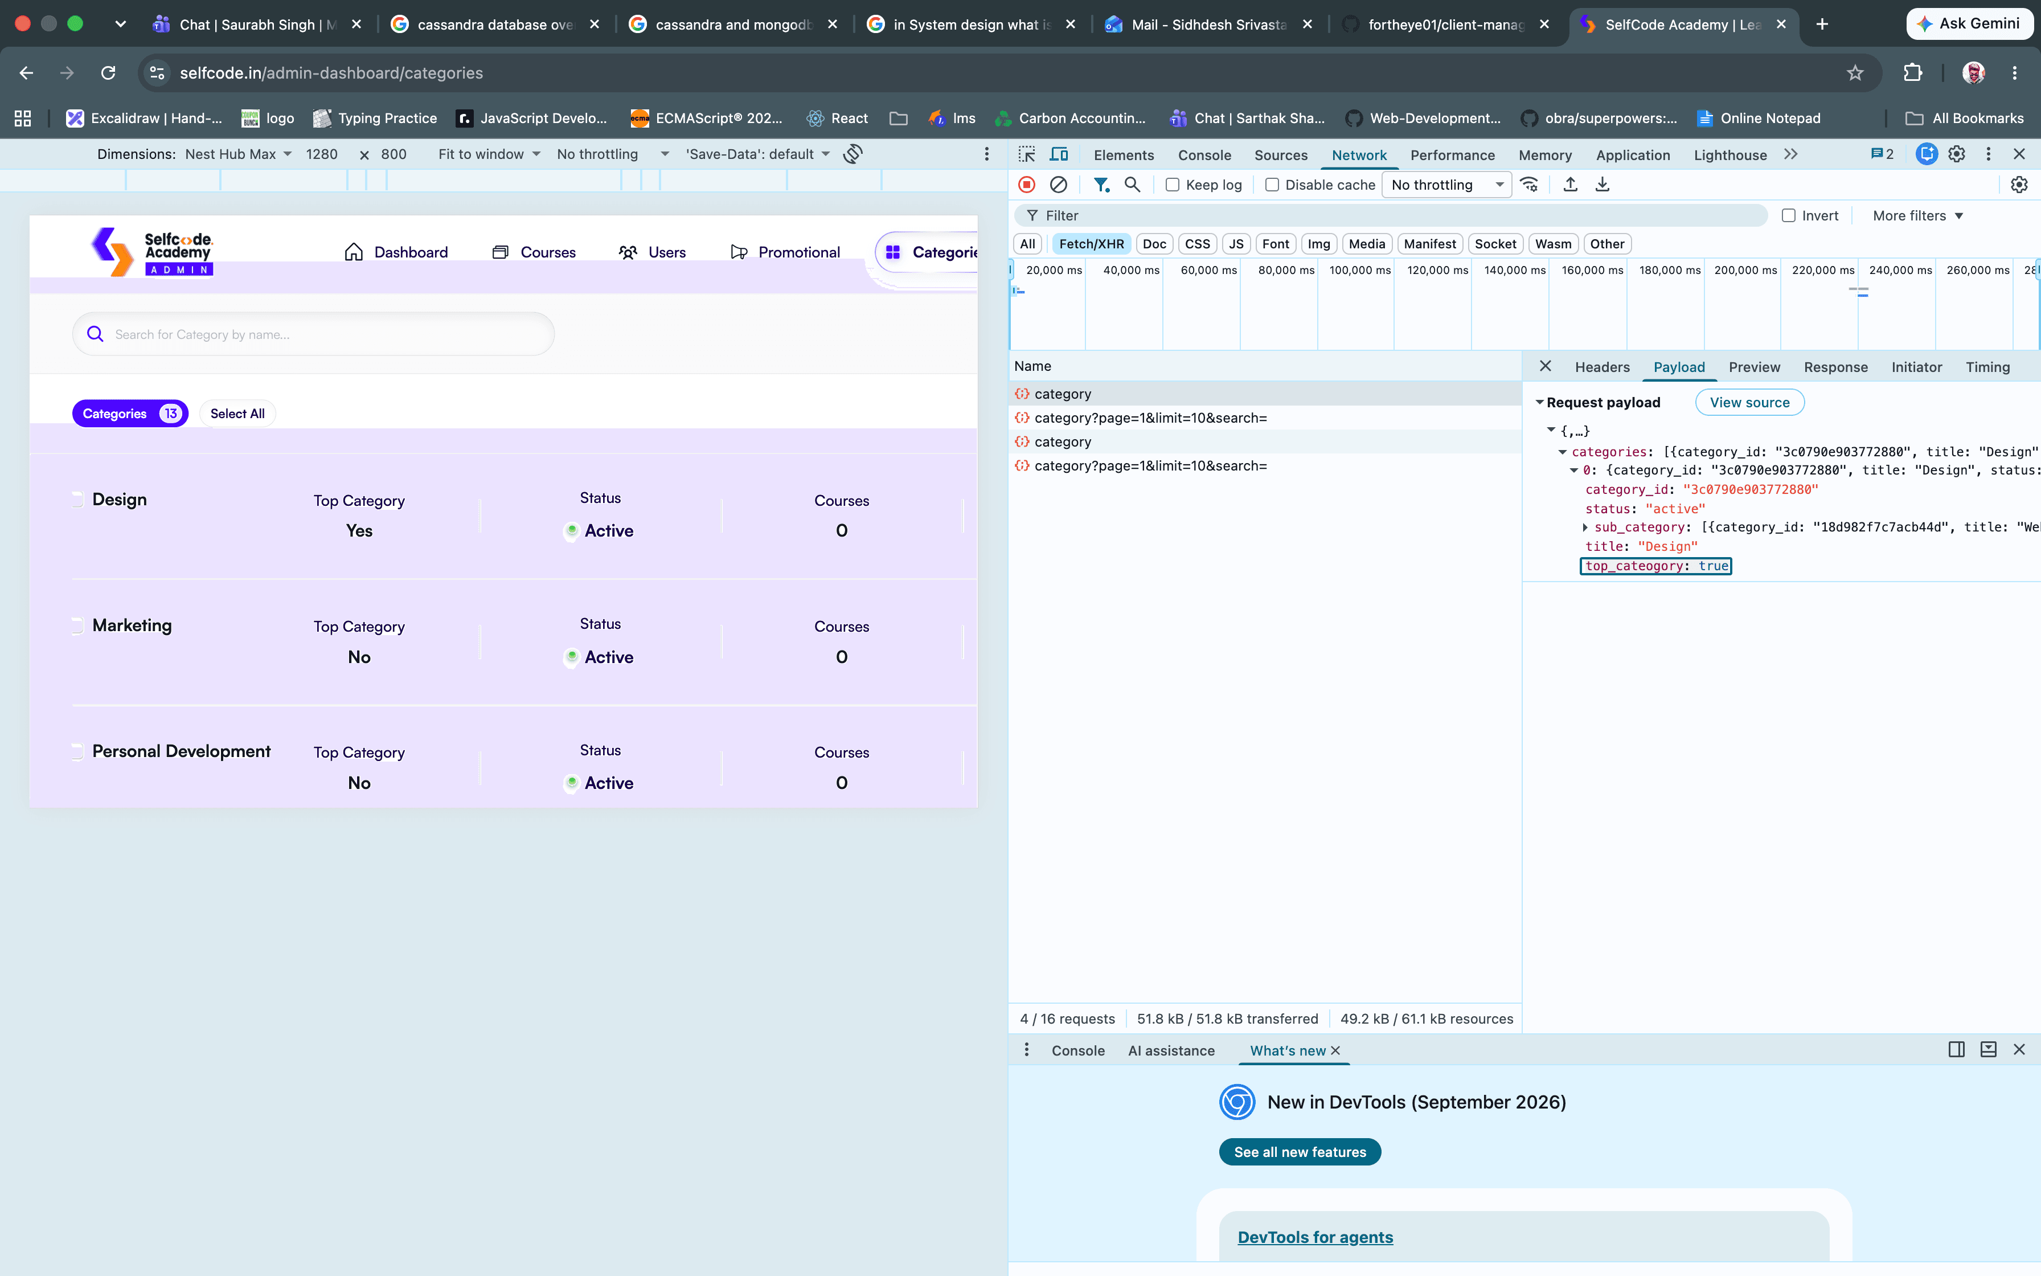Expand the sub_category payload entry
The image size is (2041, 1276).
click(1585, 527)
